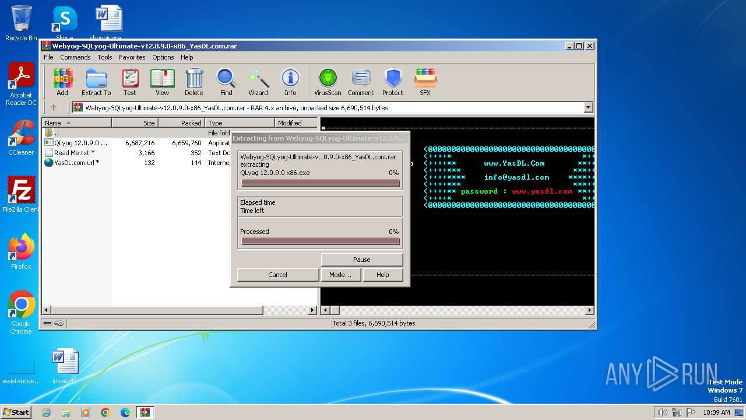Open the Wizard wand icon
Image resolution: width=746 pixels, height=420 pixels.
258,82
